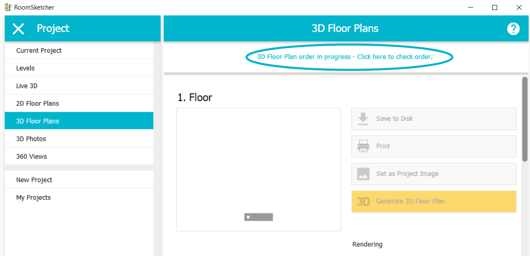The height and width of the screenshot is (256, 530).
Task: Click the Generate 3D Floor Plan button
Action: tap(434, 202)
